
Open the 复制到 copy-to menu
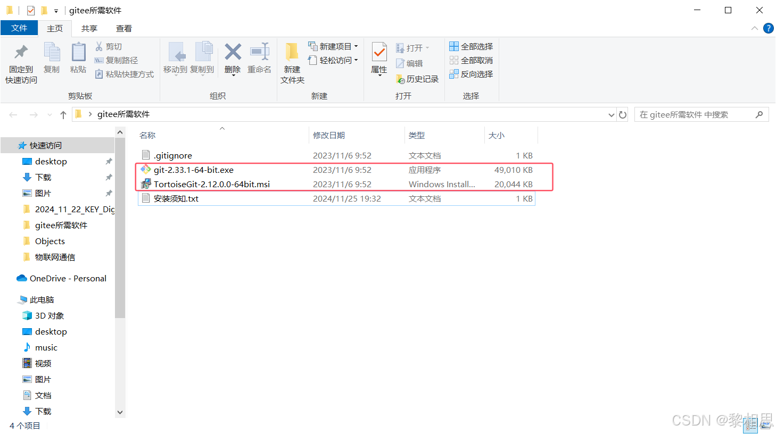coord(202,59)
